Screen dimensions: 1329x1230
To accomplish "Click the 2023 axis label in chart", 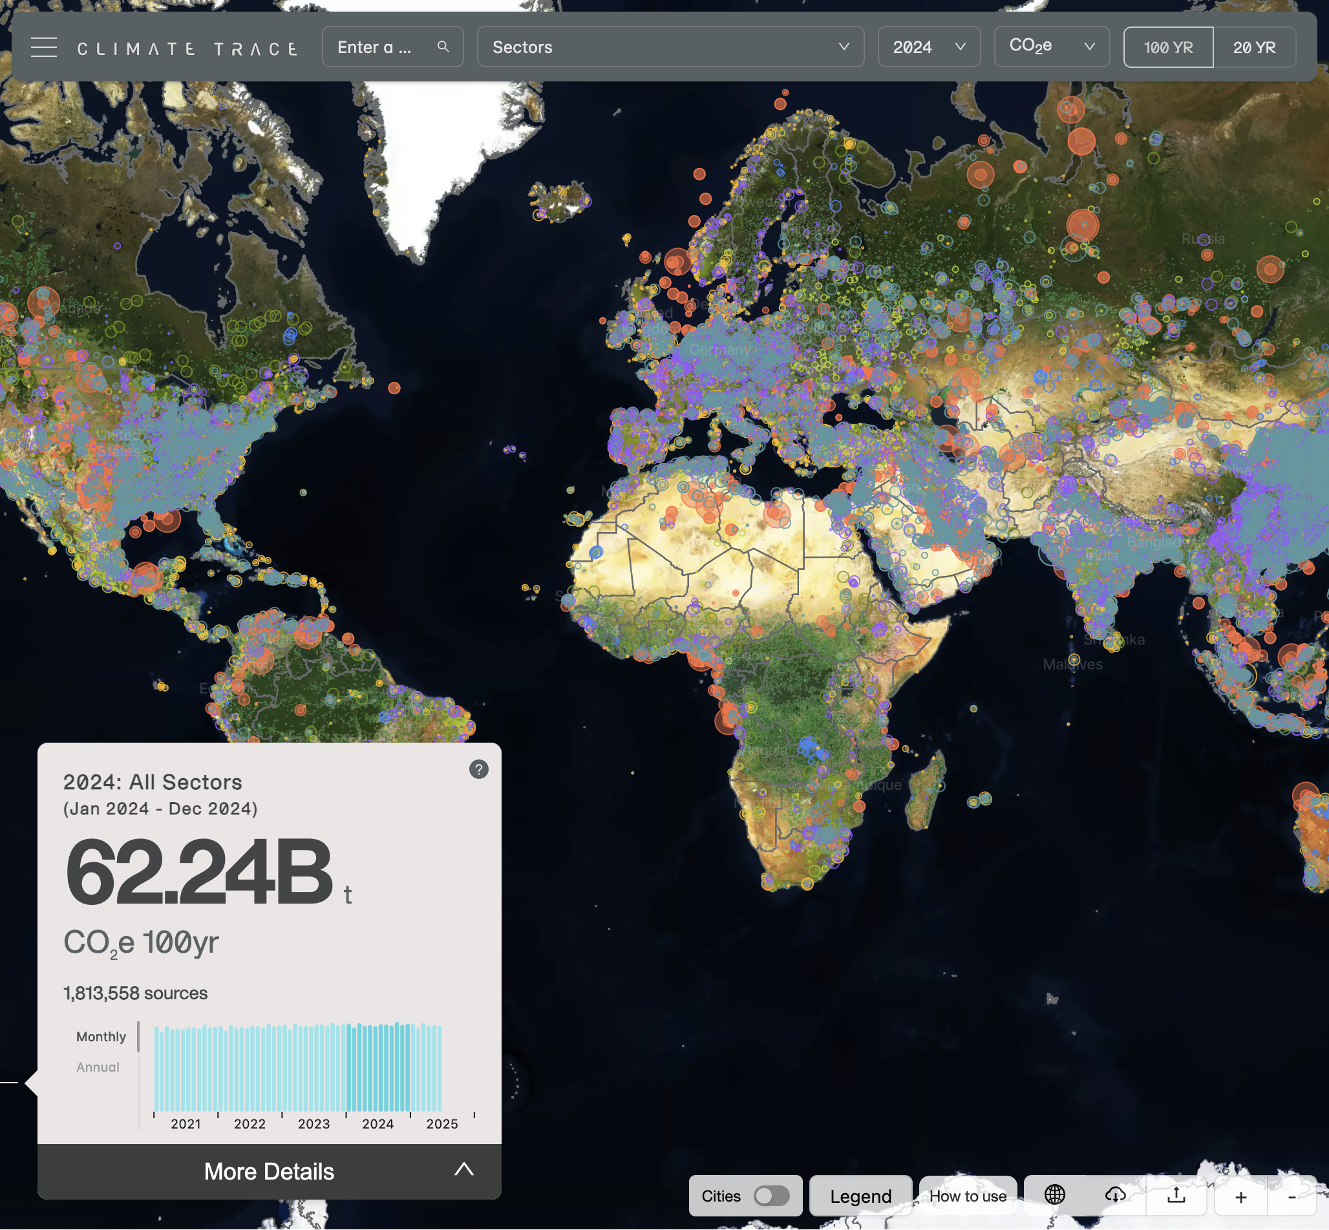I will coord(314,1123).
